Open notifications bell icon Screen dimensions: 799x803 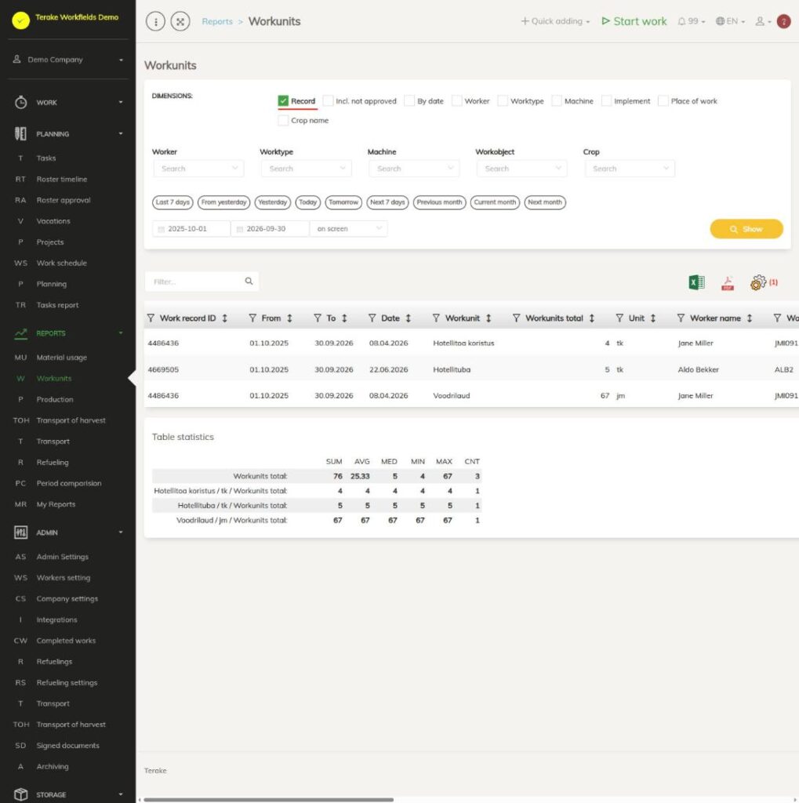(681, 21)
